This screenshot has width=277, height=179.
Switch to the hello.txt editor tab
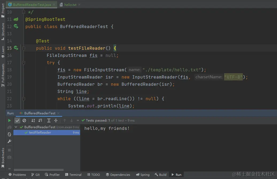click(70, 5)
